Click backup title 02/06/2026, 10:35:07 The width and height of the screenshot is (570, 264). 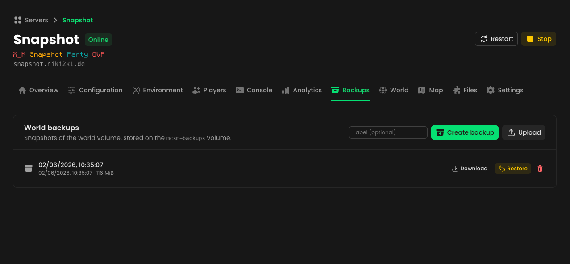tap(71, 165)
